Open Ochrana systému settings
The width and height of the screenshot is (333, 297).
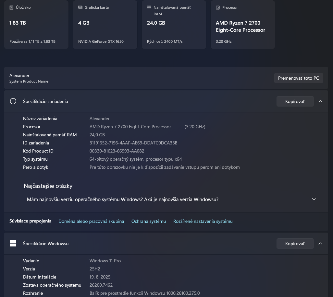coord(149,221)
